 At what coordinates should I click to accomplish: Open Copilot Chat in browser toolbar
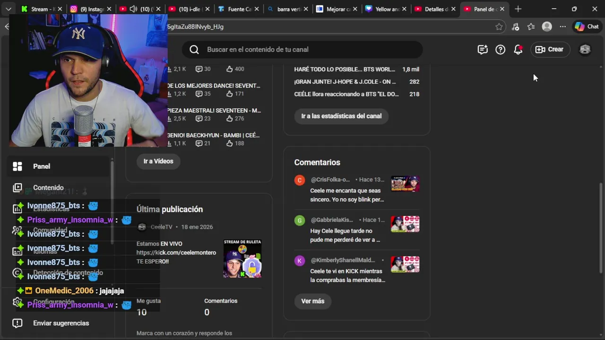[x=587, y=27]
